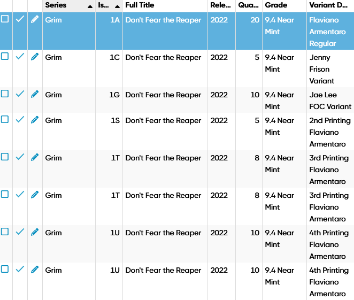Image resolution: width=354 pixels, height=300 pixels.
Task: Click the checkmark icon in the 1A row
Action: click(x=20, y=19)
